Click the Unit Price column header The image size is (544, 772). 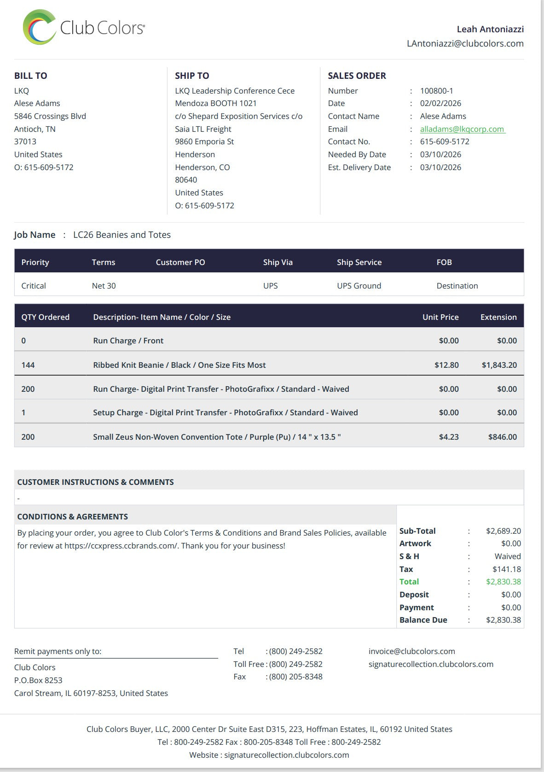point(440,317)
